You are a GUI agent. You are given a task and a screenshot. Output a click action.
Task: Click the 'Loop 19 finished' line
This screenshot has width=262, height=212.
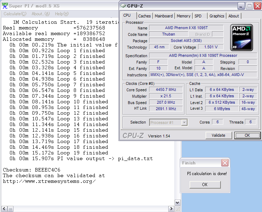[x=59, y=153]
